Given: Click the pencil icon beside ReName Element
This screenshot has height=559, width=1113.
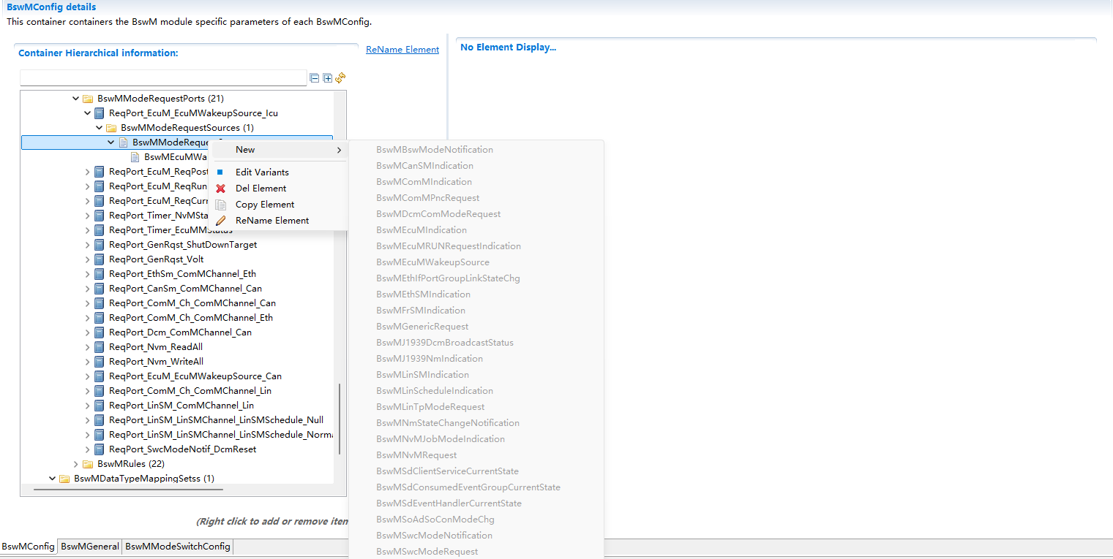Looking at the screenshot, I should 220,220.
